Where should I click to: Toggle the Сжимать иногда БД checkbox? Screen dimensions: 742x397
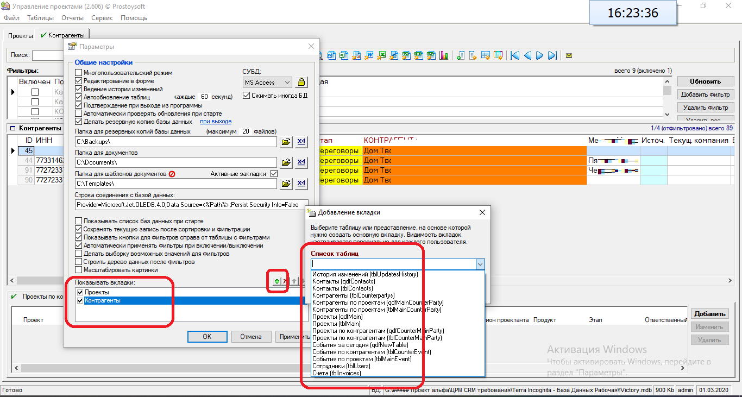247,96
